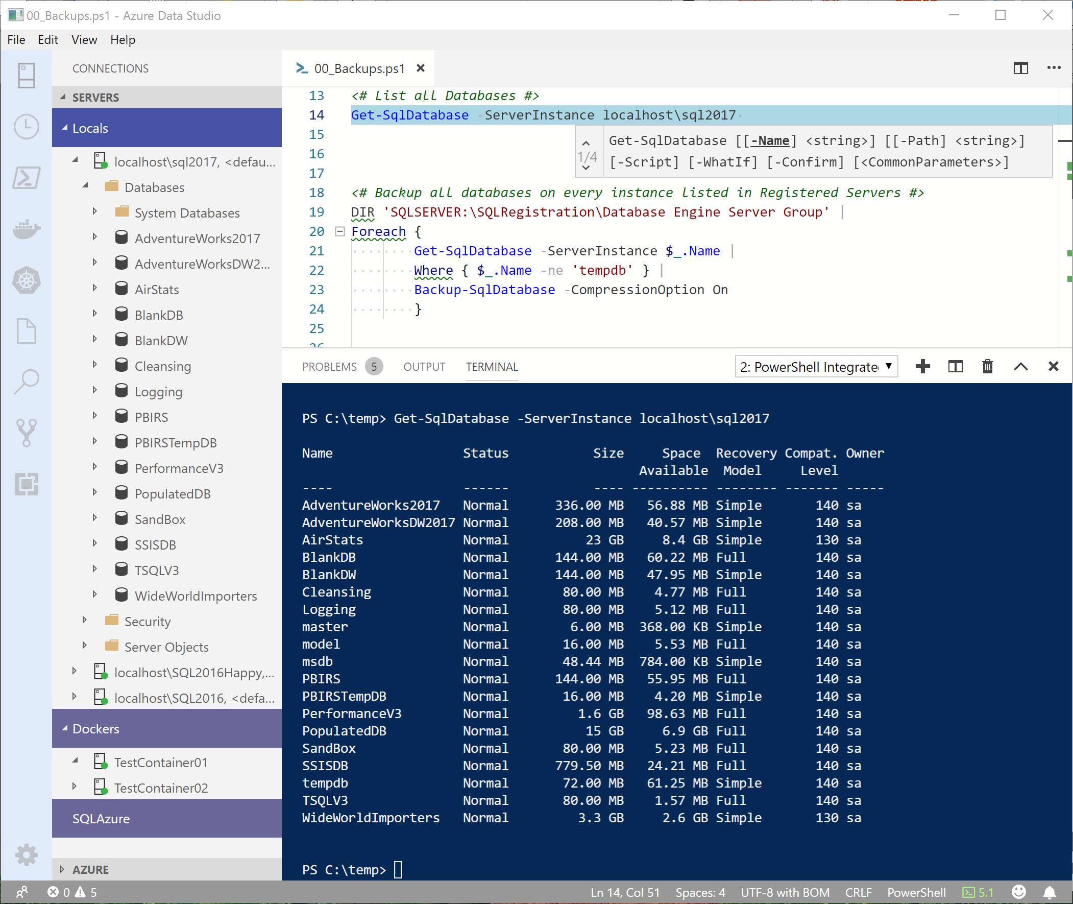
Task: Open the File menu
Action: coord(16,39)
